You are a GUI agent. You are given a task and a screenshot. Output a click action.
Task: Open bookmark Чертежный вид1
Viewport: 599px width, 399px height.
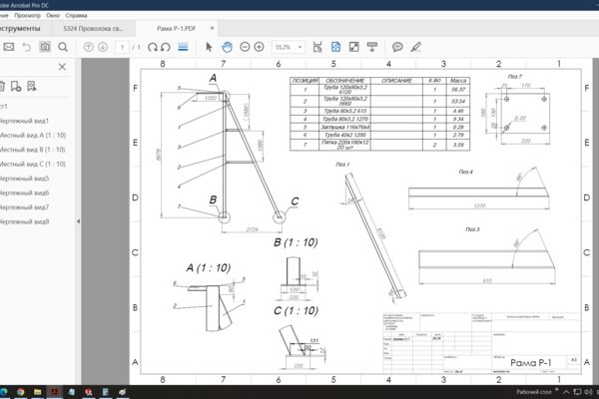24,121
